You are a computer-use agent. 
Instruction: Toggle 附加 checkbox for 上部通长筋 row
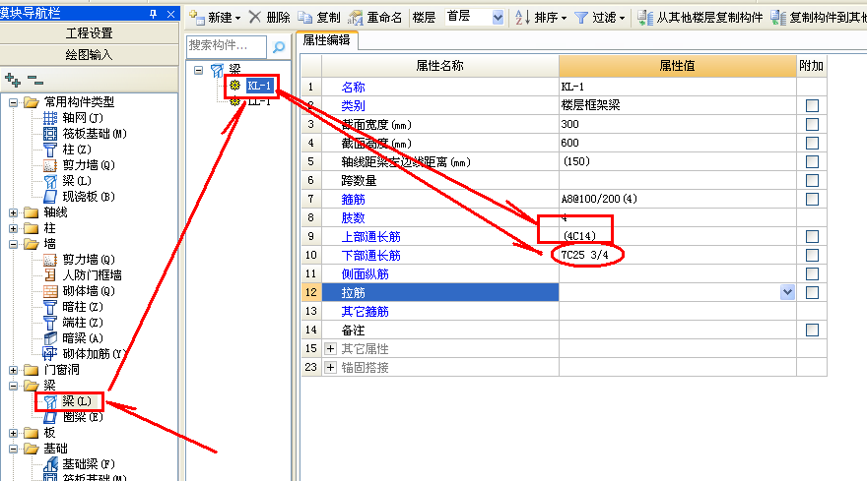click(x=812, y=236)
